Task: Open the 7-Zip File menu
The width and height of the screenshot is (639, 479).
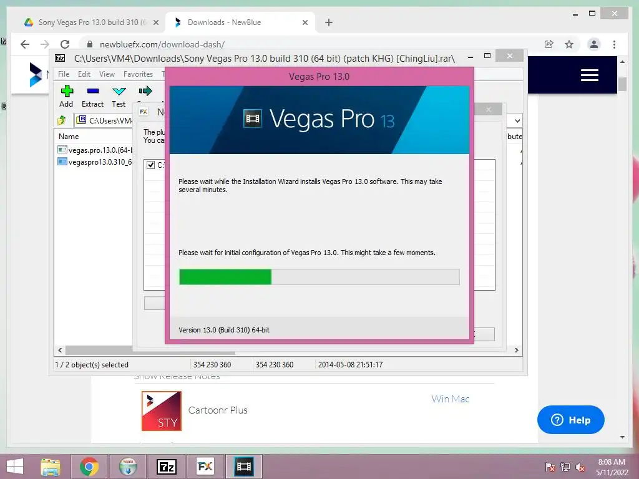Action: click(64, 74)
